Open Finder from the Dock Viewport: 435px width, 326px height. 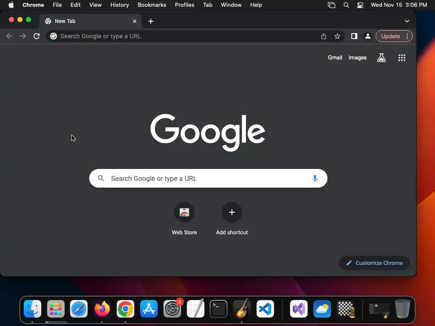(32, 309)
